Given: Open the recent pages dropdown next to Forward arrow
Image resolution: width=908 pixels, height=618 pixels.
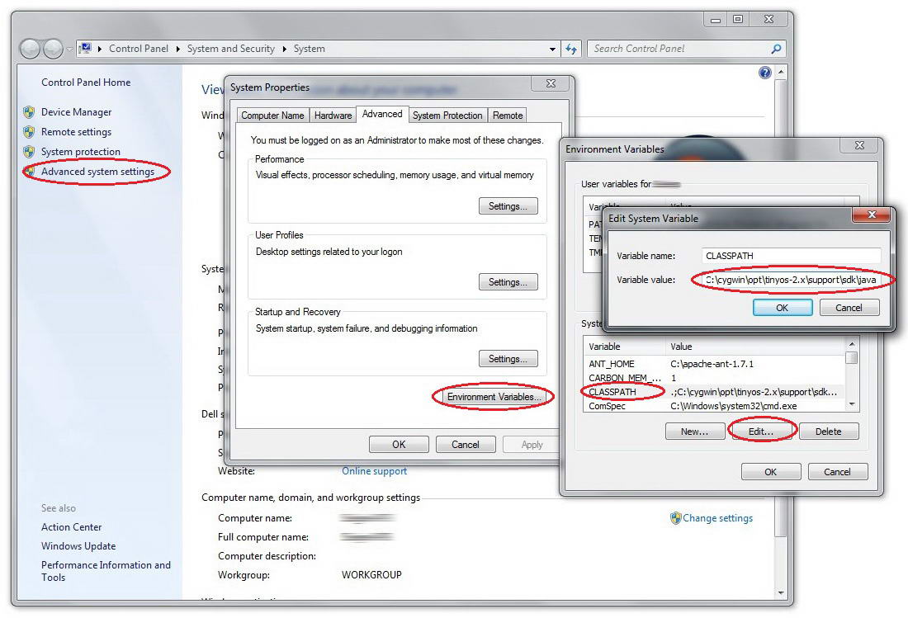Looking at the screenshot, I should (69, 50).
